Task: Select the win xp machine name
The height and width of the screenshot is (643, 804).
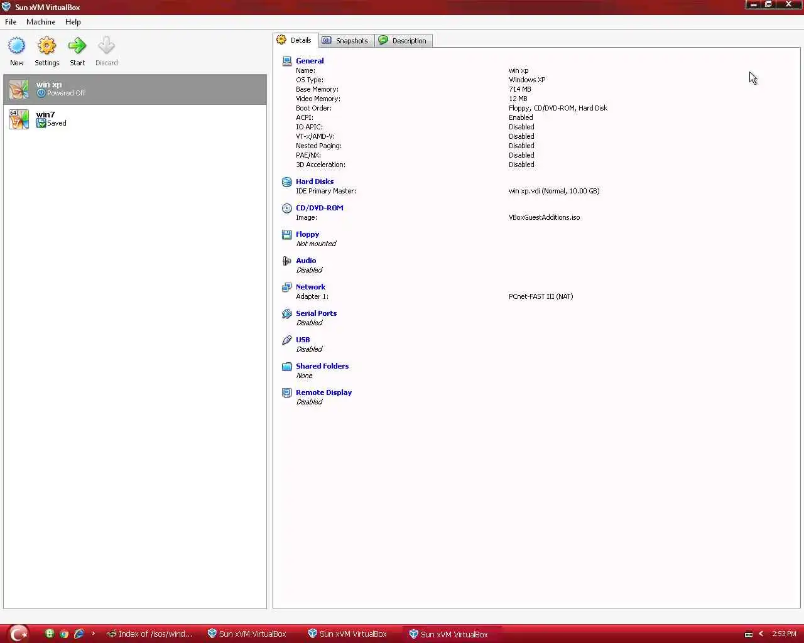Action: pyautogui.click(x=49, y=84)
